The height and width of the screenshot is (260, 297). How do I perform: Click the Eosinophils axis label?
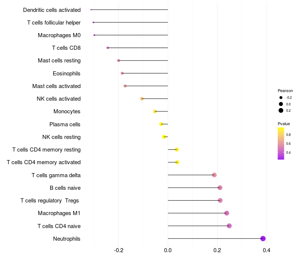point(66,74)
